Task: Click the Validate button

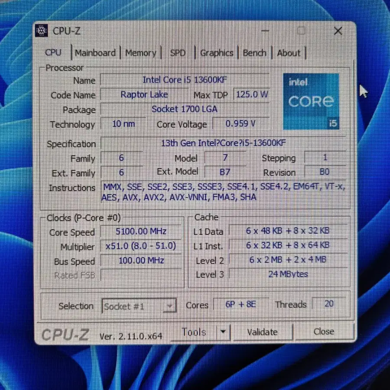Action: (263, 332)
